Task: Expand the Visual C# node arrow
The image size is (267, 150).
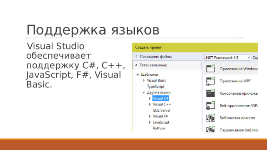Action: point(150,98)
